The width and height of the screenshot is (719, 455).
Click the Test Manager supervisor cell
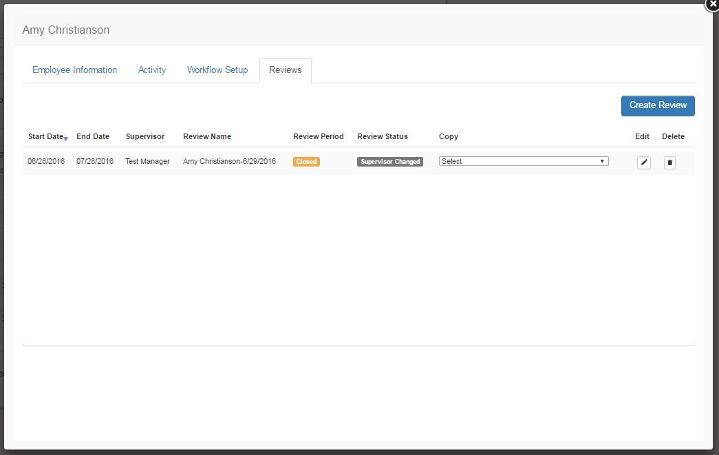[148, 161]
